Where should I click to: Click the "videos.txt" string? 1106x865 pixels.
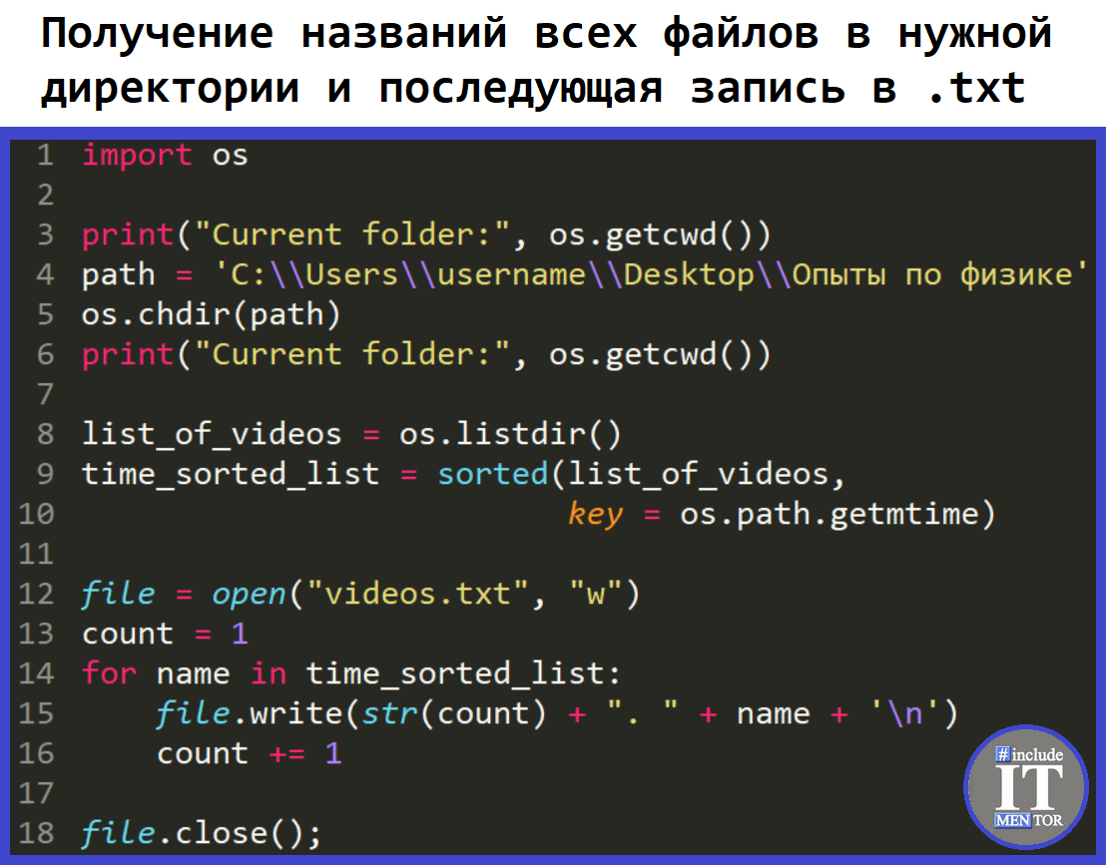coord(418,594)
